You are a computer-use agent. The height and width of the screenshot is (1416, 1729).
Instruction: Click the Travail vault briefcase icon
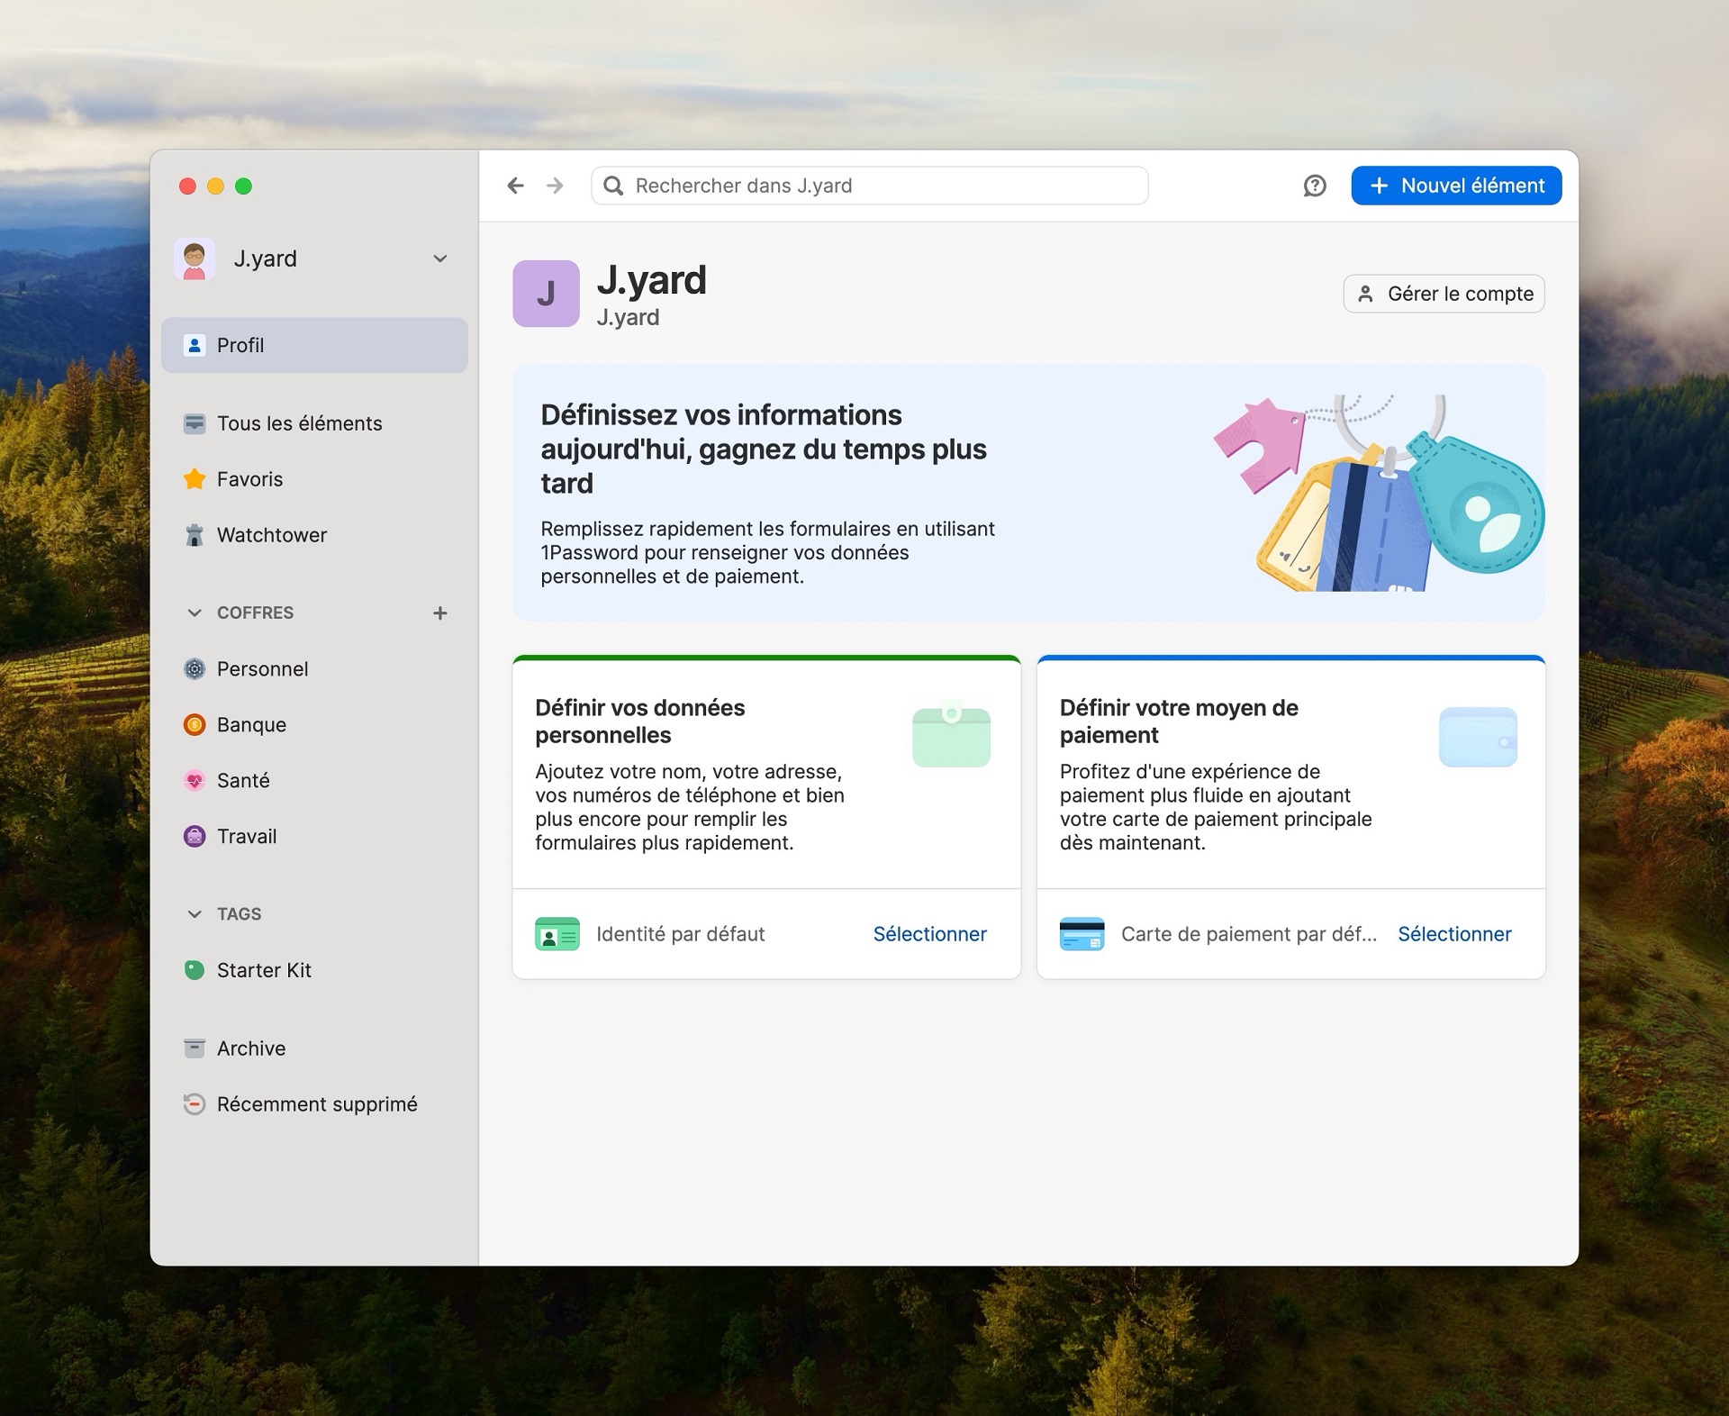point(195,837)
